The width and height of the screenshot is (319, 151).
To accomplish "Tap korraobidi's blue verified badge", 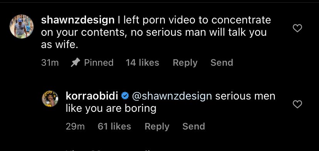I will click(x=125, y=96).
